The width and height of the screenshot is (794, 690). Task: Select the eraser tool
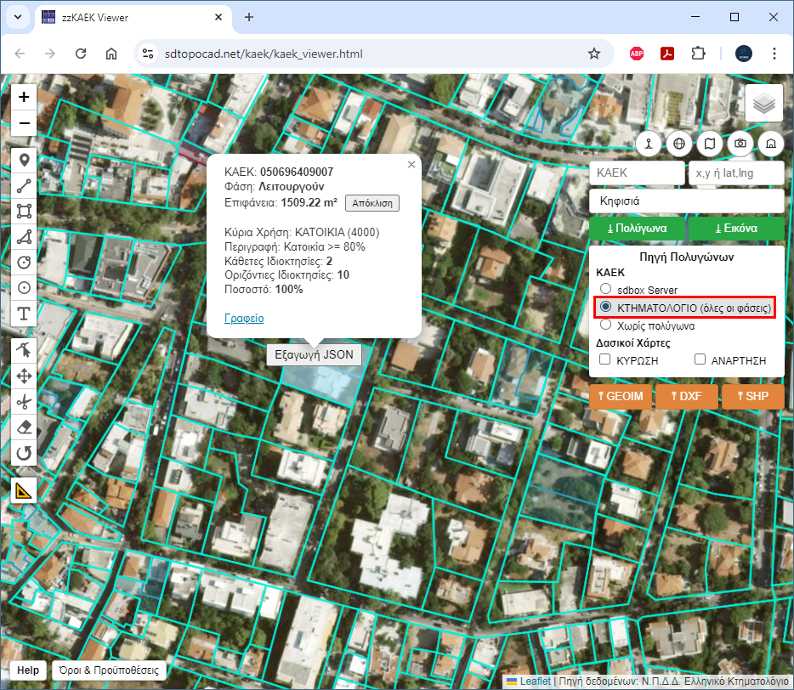(24, 427)
